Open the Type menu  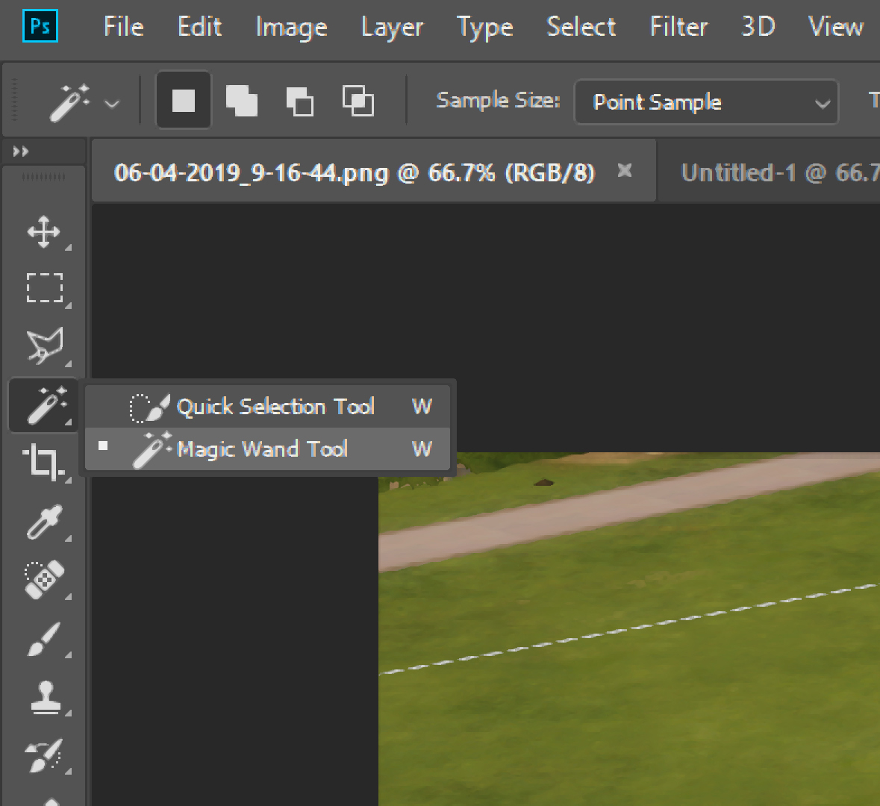coord(485,28)
